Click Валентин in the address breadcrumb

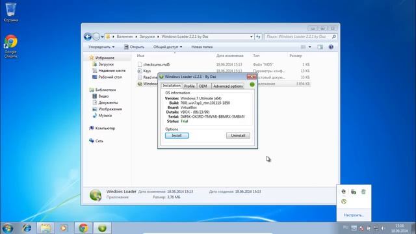[124, 36]
